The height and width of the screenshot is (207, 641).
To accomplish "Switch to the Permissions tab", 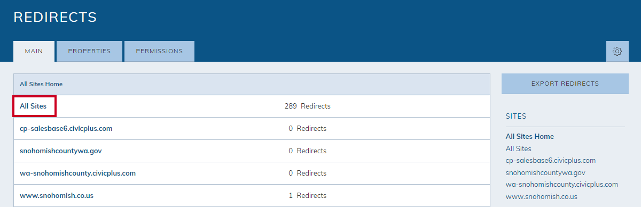I will (159, 52).
